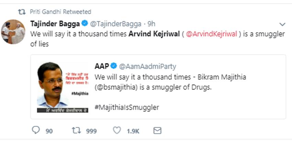
Task: Open the #MajithiaIsSmuggler hashtag
Action: click(127, 107)
